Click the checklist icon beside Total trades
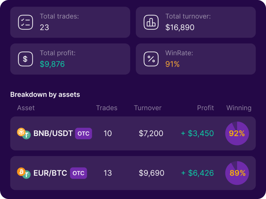This screenshot has height=199, width=266. (25, 22)
